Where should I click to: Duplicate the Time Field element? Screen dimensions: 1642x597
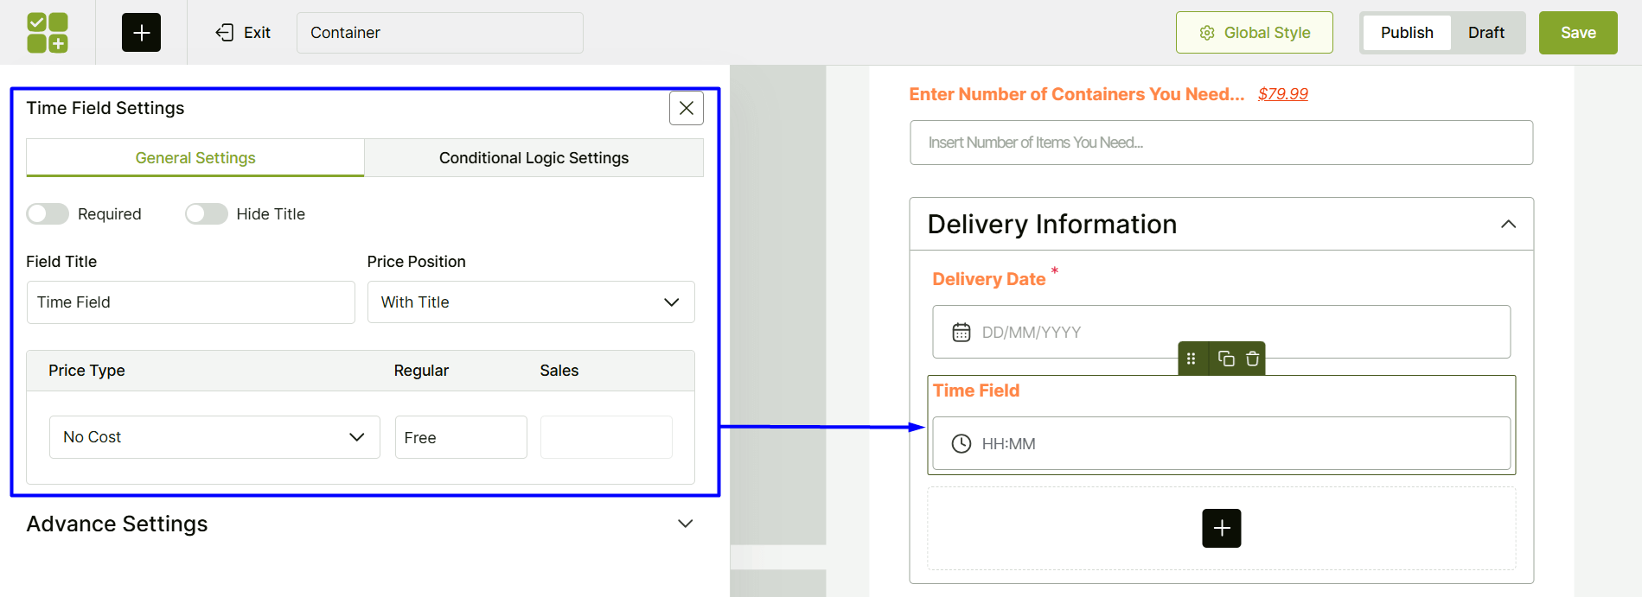[x=1225, y=359]
